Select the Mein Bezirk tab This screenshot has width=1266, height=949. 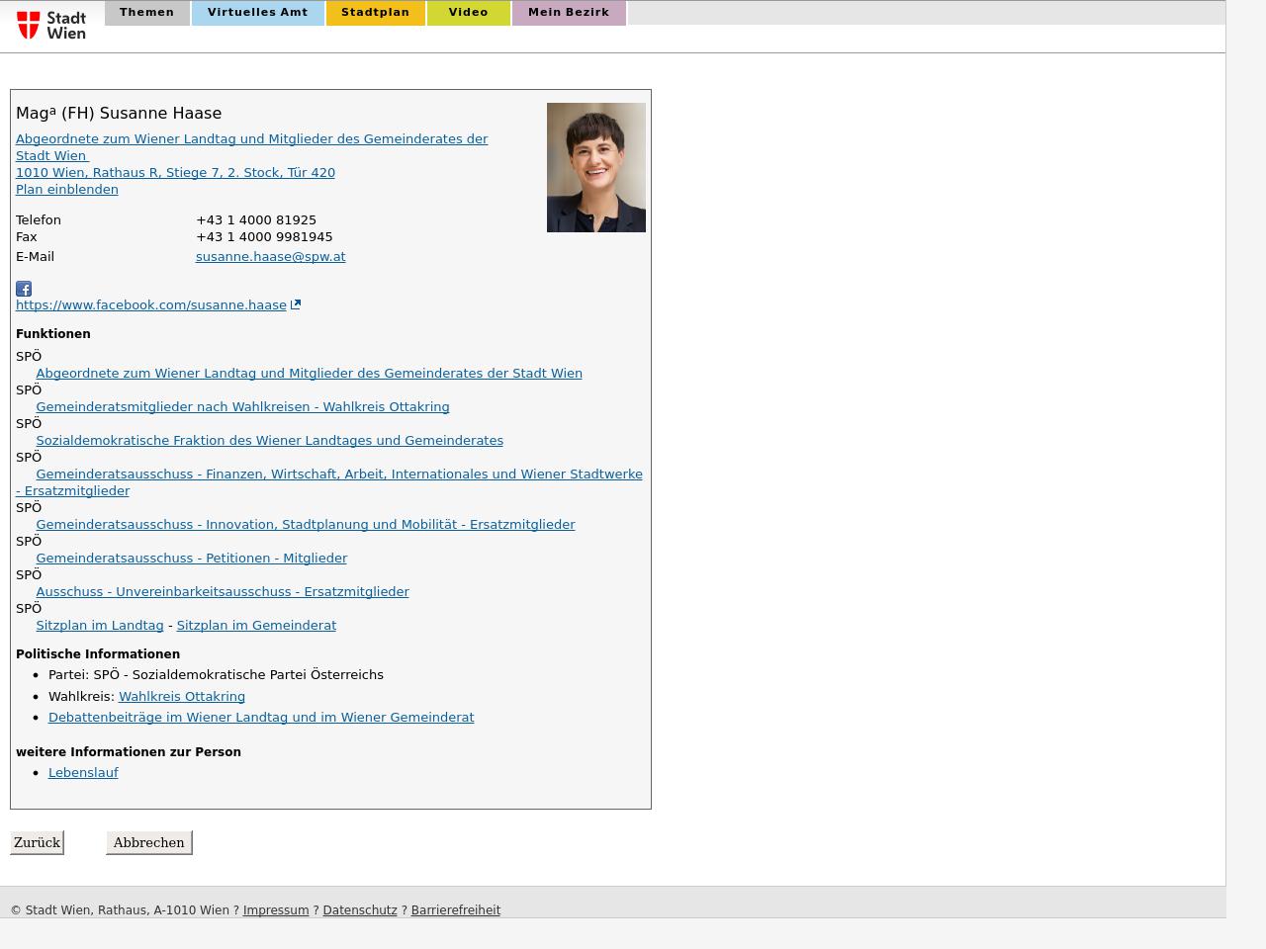[x=569, y=13]
